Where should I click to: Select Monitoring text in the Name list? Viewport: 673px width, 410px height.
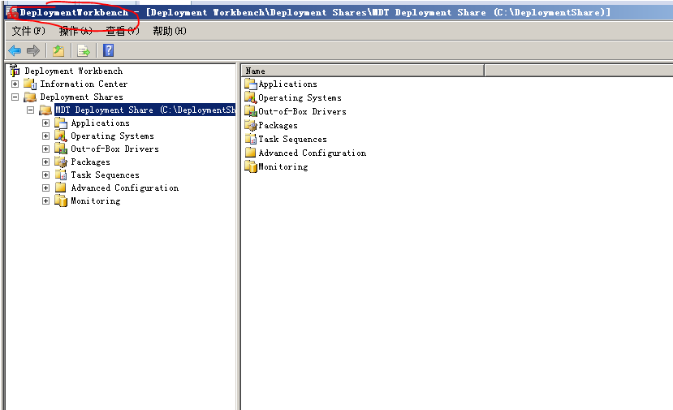[x=283, y=166]
